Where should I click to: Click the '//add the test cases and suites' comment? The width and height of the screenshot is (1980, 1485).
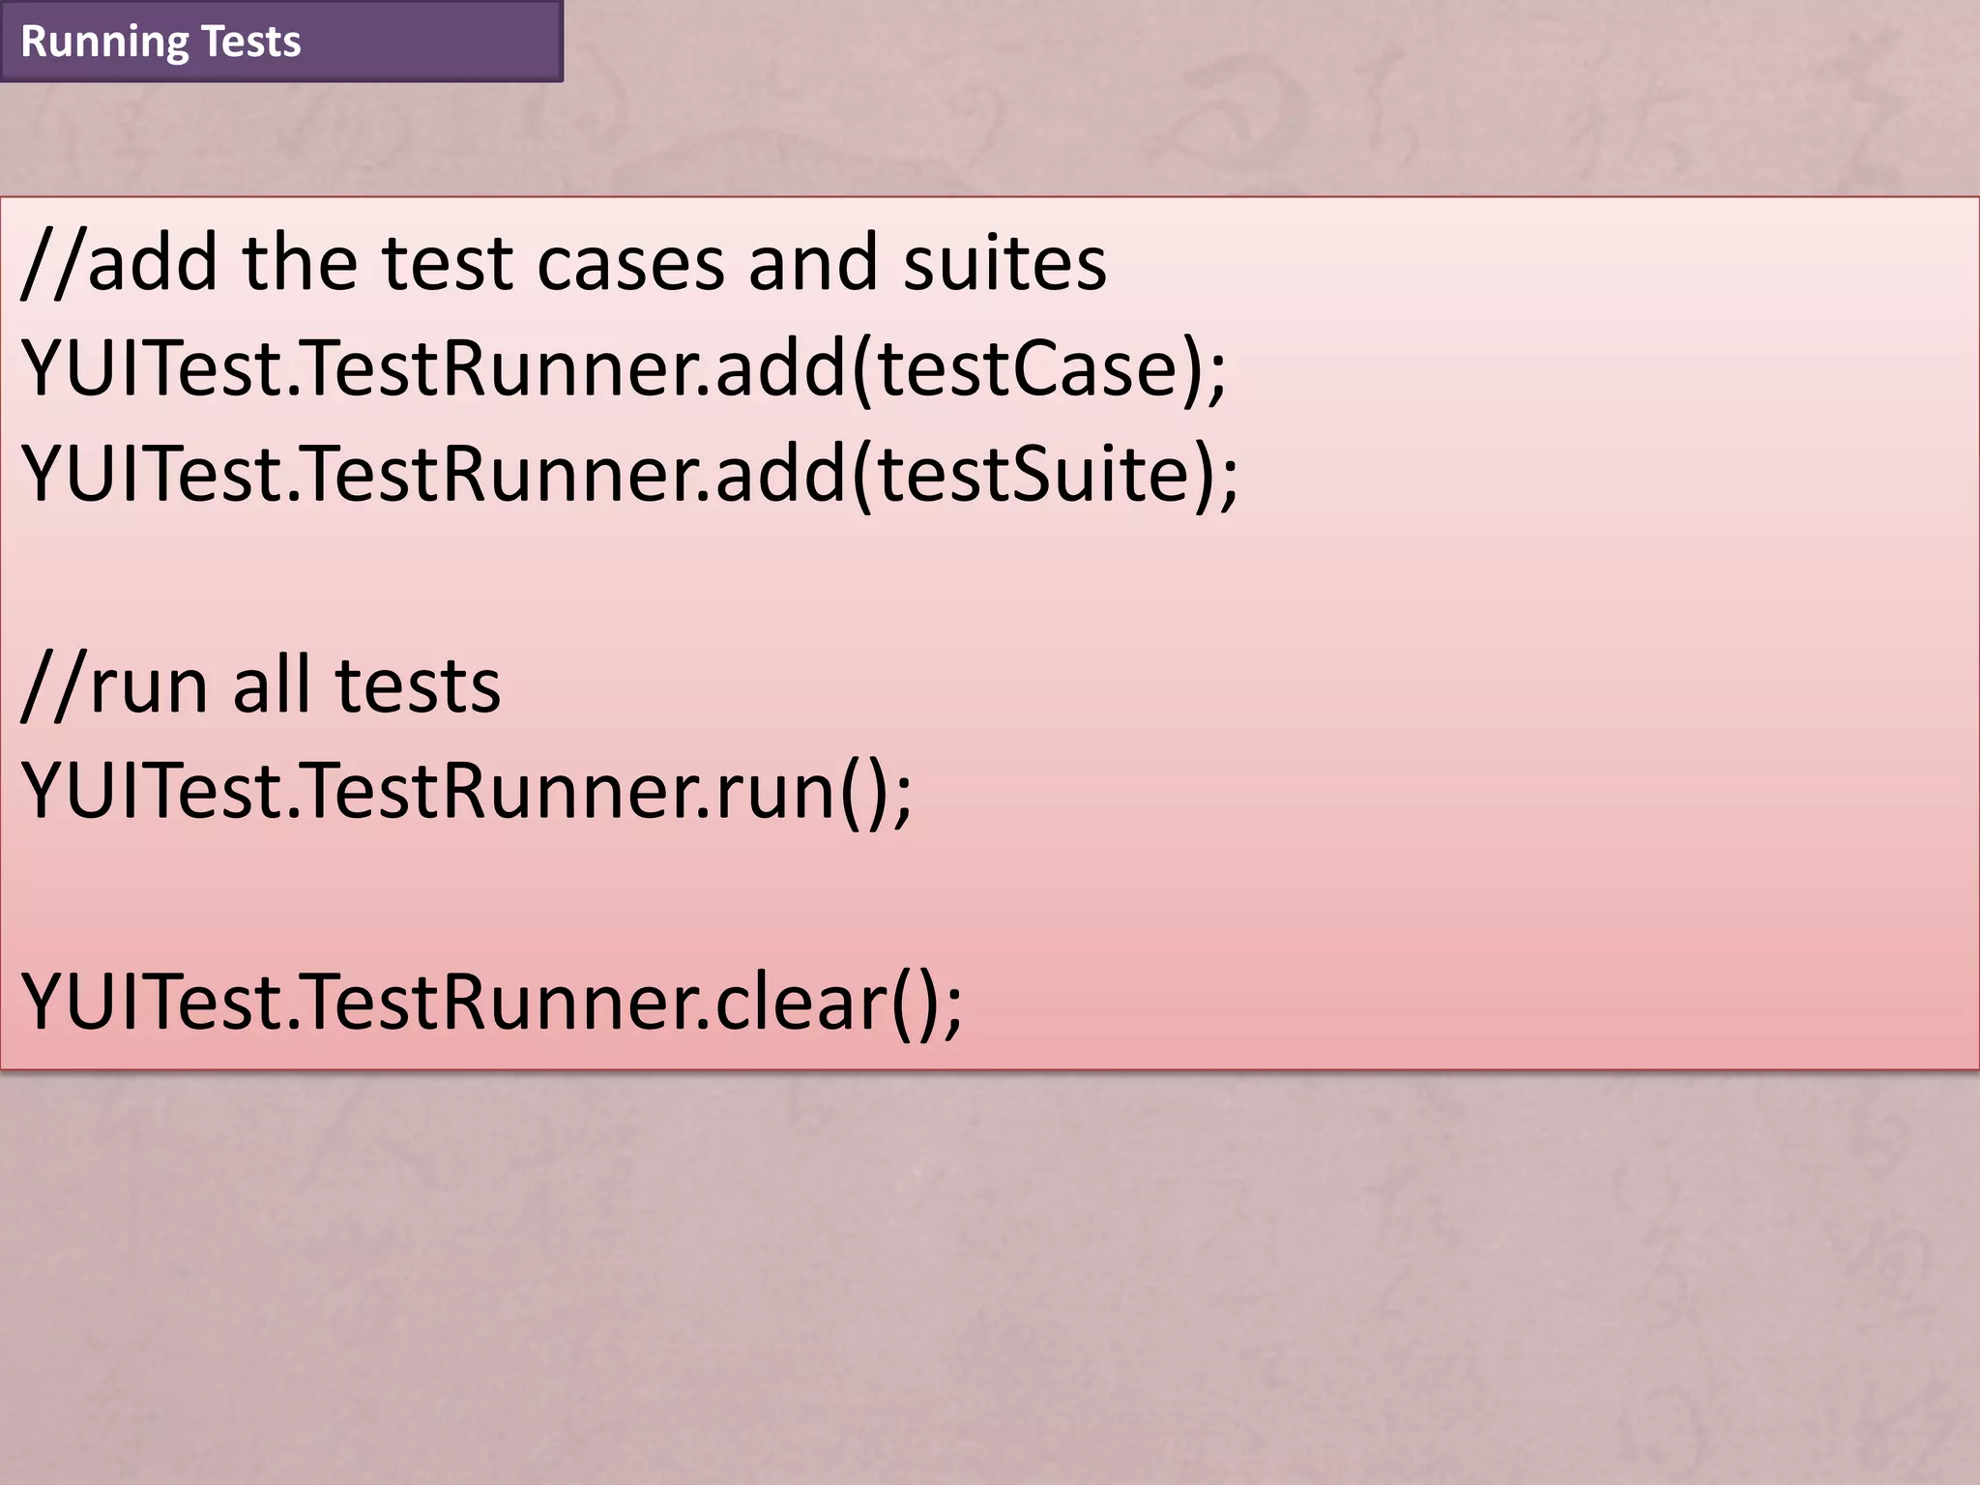[565, 263]
